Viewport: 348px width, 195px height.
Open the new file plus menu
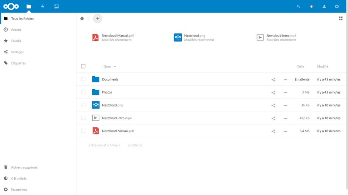click(x=97, y=18)
